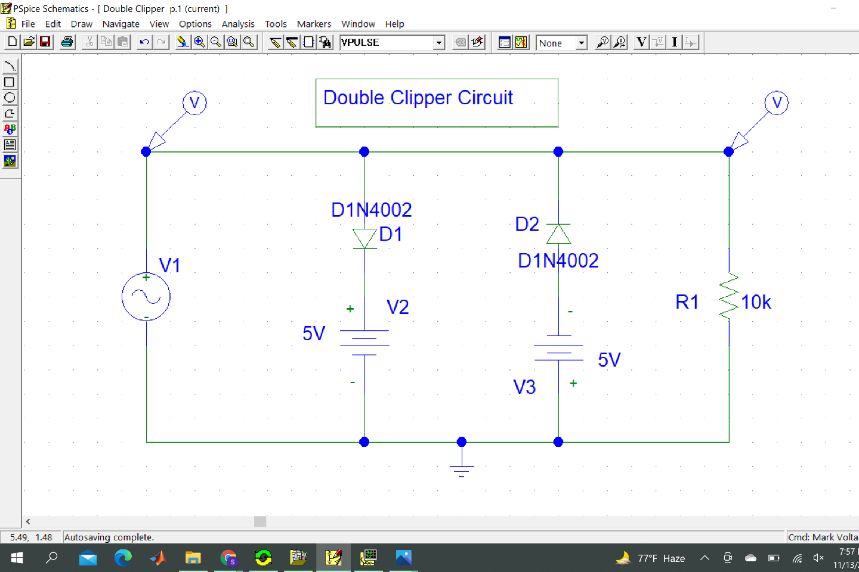The width and height of the screenshot is (859, 572).
Task: Toggle Enable Bias Current Display with I icon
Action: click(x=674, y=42)
